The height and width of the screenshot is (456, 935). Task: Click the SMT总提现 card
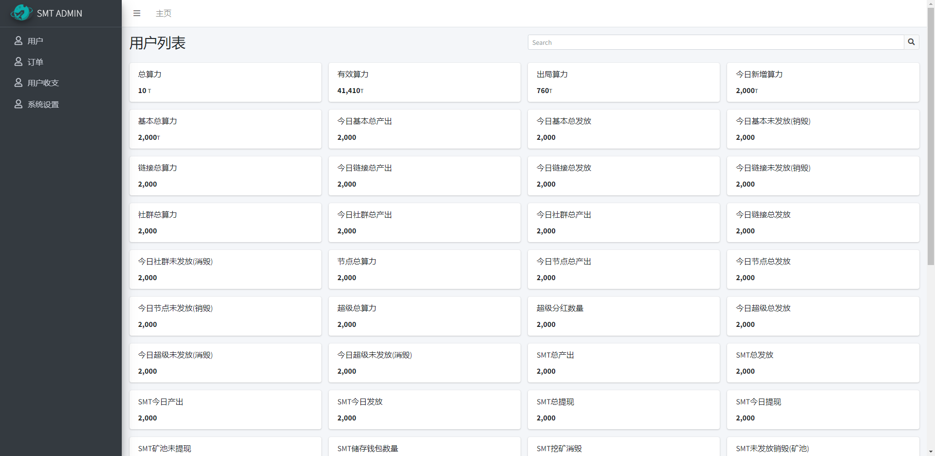pyautogui.click(x=623, y=410)
